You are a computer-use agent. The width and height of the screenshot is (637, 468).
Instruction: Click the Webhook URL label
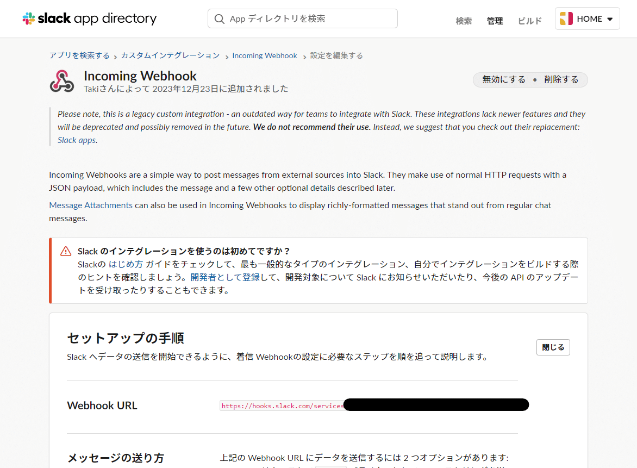pos(102,405)
